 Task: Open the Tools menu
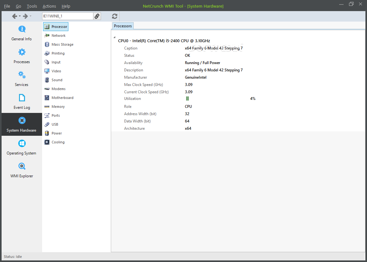[x=32, y=6]
